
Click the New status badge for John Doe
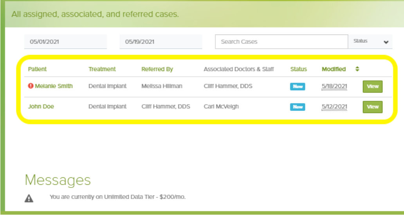point(298,107)
